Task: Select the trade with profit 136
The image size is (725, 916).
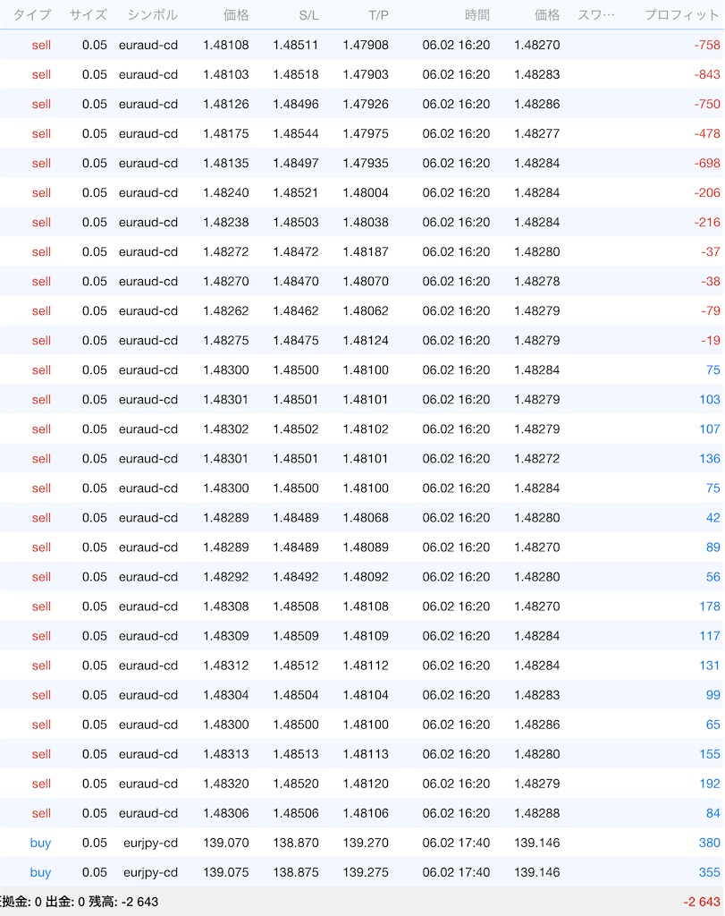Action: (x=362, y=459)
